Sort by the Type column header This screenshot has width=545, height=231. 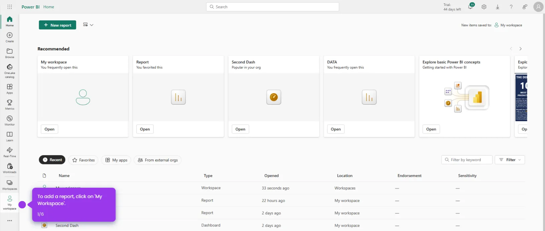208,176
